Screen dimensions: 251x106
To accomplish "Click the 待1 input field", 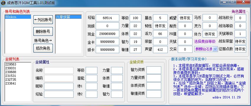I will click(x=92, y=86).
